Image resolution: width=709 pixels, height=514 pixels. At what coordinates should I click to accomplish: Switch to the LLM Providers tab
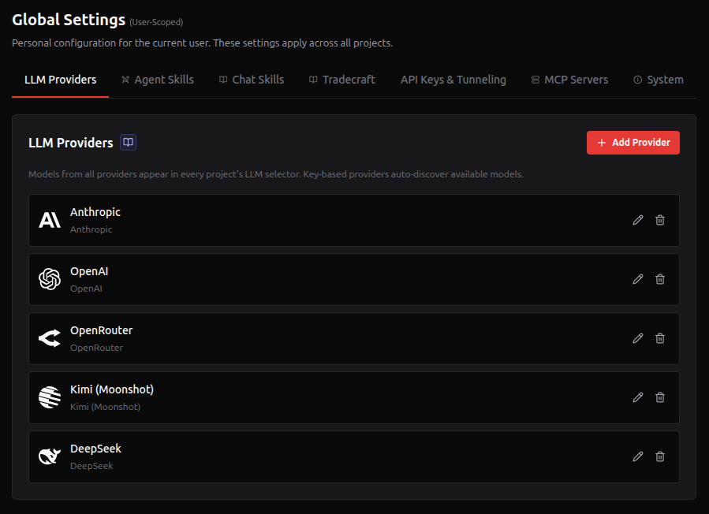point(60,80)
